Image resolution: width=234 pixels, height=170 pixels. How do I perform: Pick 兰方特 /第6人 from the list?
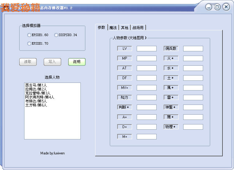(x=36, y=105)
